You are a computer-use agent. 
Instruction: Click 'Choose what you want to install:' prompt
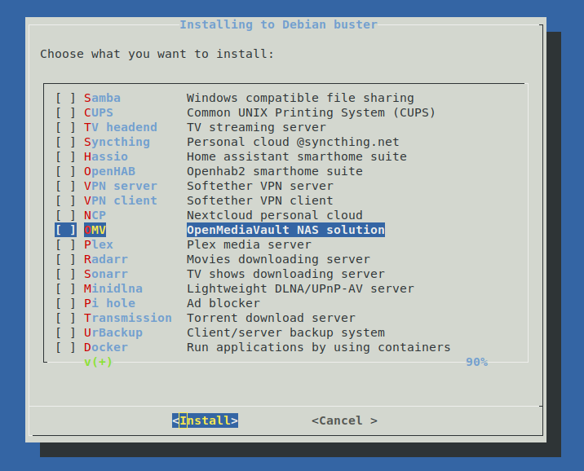(x=157, y=54)
